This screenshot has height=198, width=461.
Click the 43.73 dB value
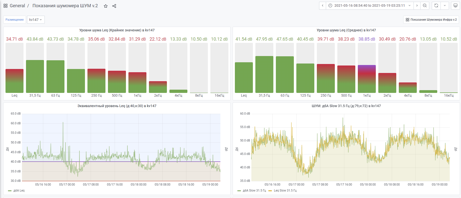tap(55, 39)
